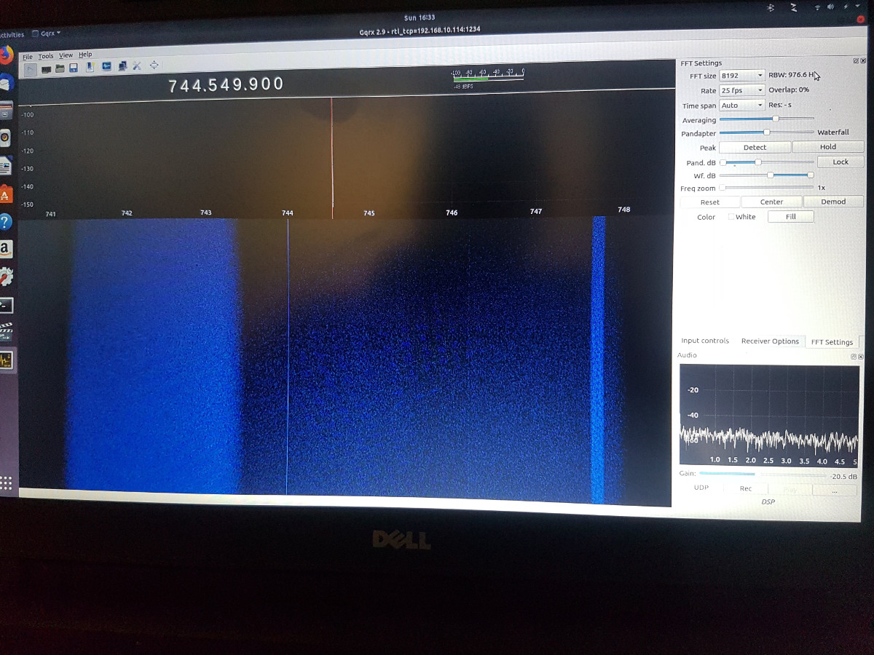Image resolution: width=874 pixels, height=655 pixels.
Task: Open I/O device configuration hardware icon
Action: (46, 70)
